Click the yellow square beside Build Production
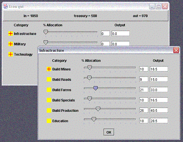 tap(49, 110)
